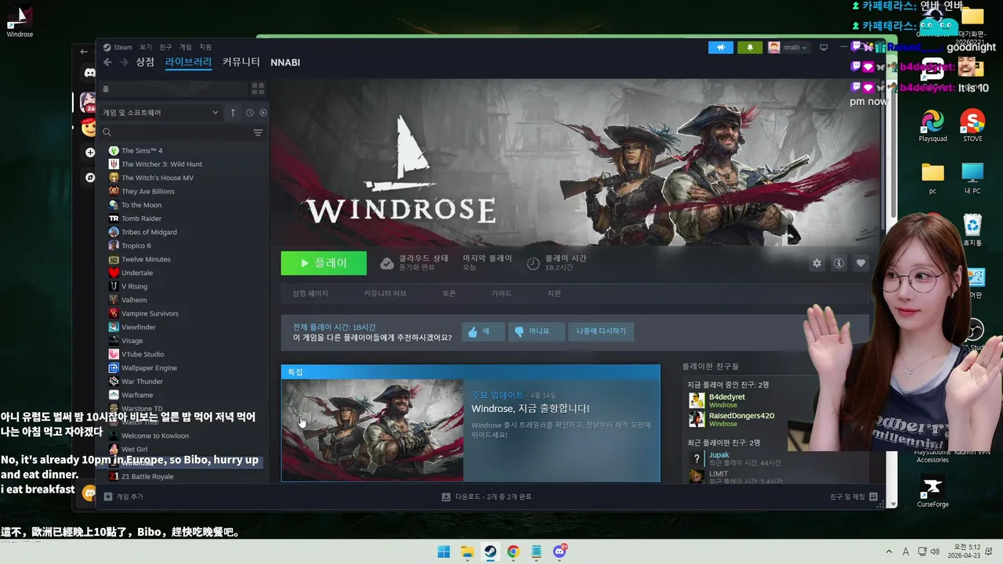Select Warframe in library list
The width and height of the screenshot is (1003, 564).
[137, 395]
